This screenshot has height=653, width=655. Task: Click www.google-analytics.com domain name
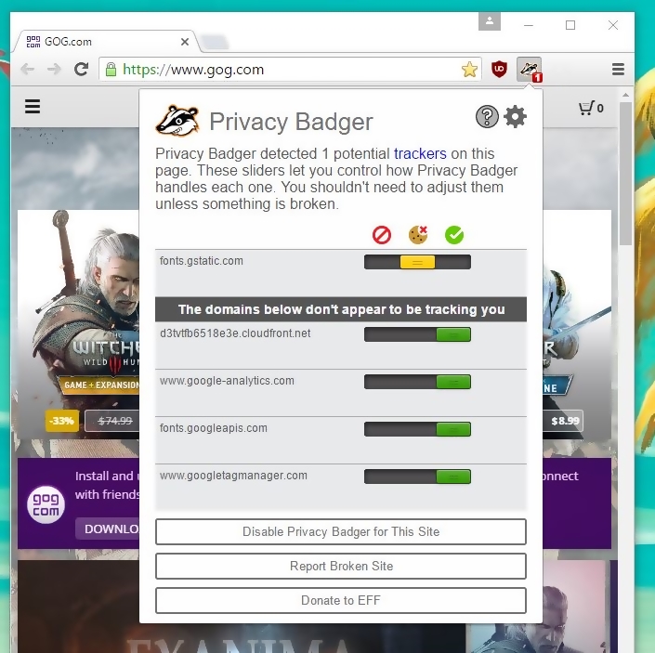pos(227,381)
